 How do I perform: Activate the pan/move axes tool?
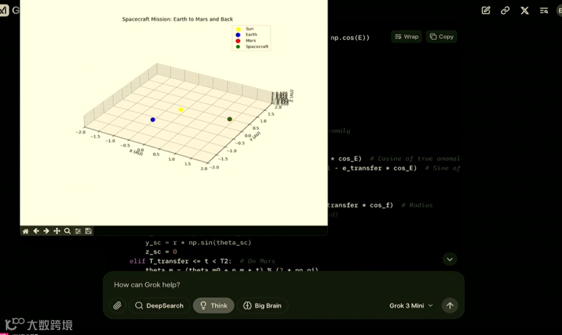[57, 231]
